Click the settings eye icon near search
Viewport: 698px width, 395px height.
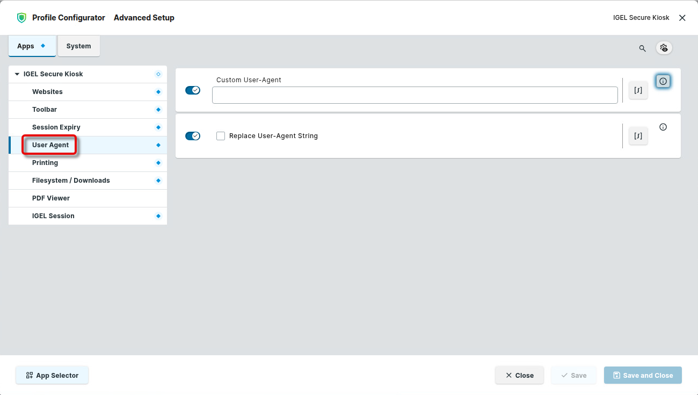tap(664, 48)
